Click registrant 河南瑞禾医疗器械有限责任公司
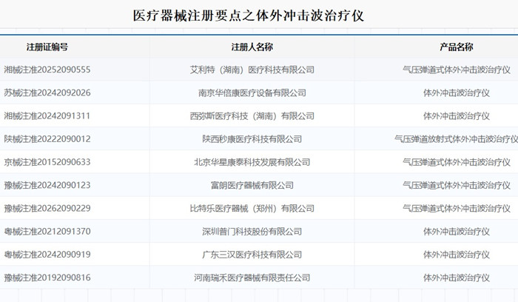 (x=252, y=278)
